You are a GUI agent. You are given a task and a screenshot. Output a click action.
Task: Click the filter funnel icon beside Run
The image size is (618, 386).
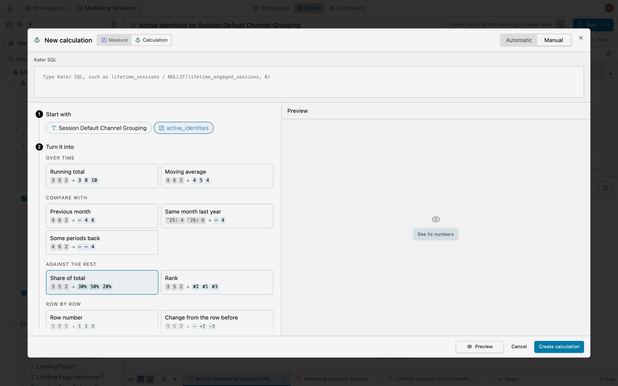click(x=560, y=25)
